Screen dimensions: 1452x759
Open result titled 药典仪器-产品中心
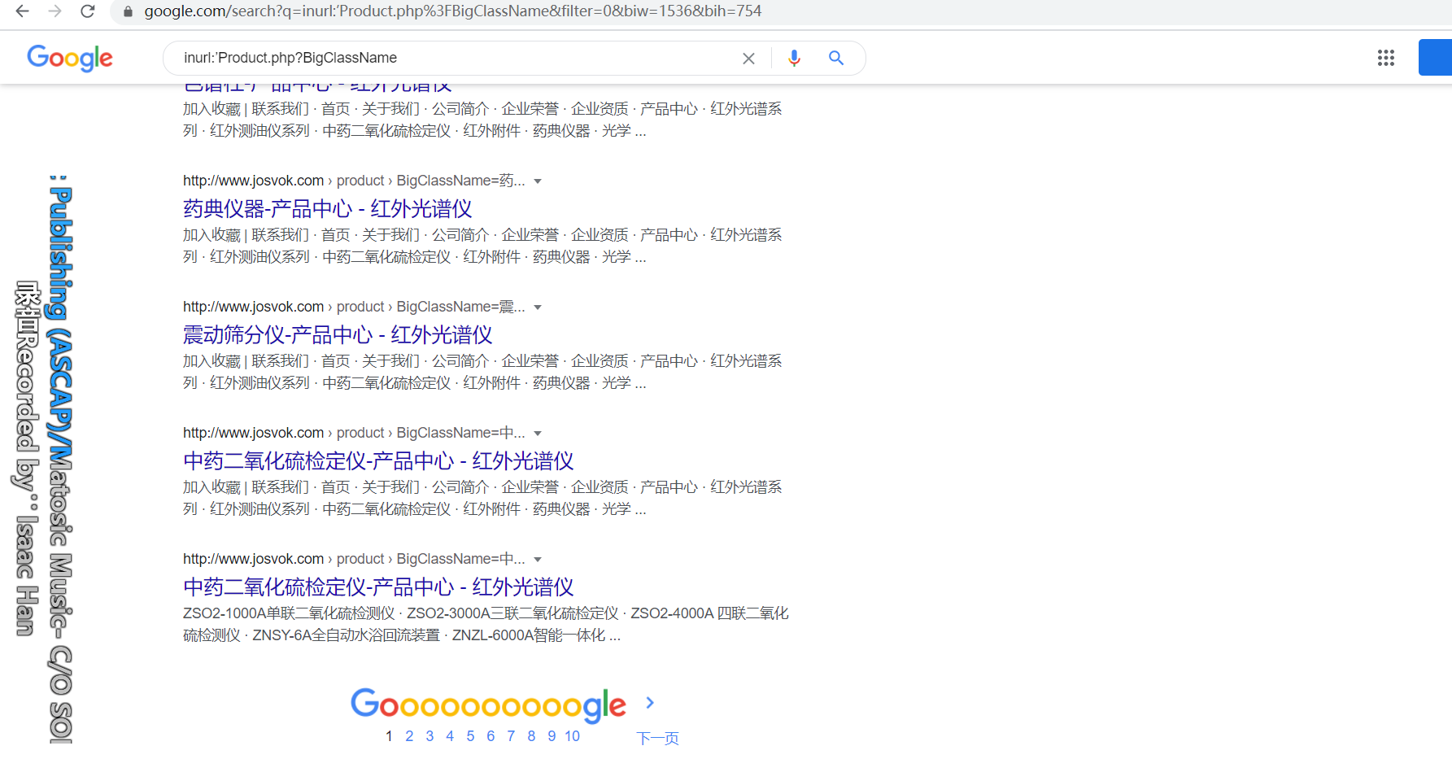click(x=327, y=209)
